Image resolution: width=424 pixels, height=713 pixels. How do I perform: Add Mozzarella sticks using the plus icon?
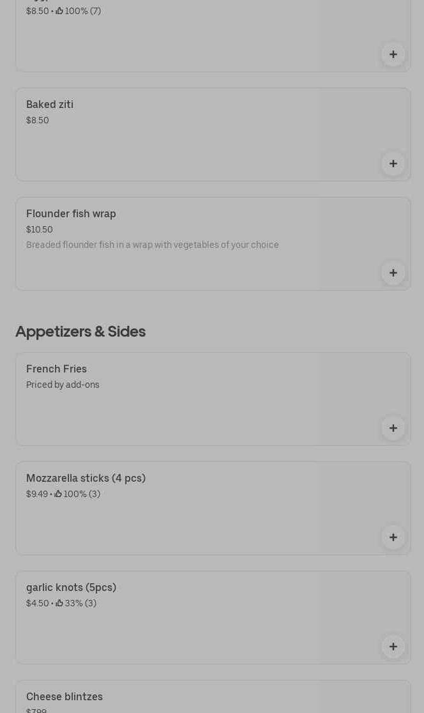[x=393, y=537]
